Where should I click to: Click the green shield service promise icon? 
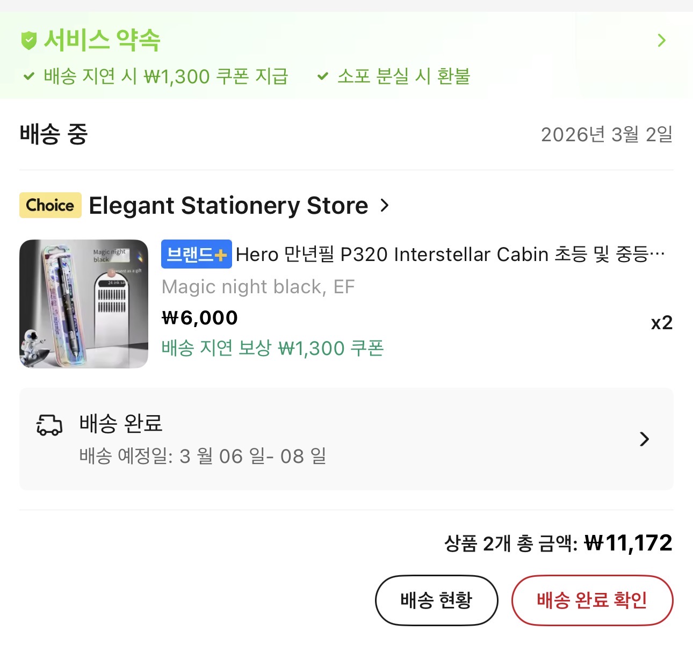click(28, 40)
